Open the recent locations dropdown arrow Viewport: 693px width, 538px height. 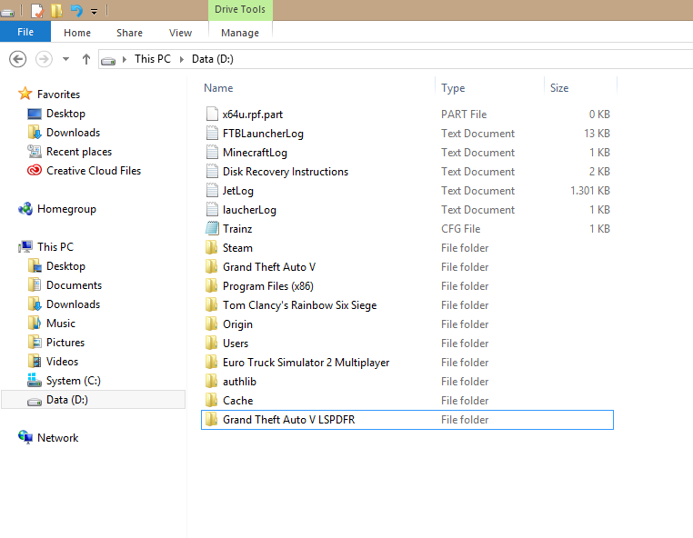[x=65, y=59]
